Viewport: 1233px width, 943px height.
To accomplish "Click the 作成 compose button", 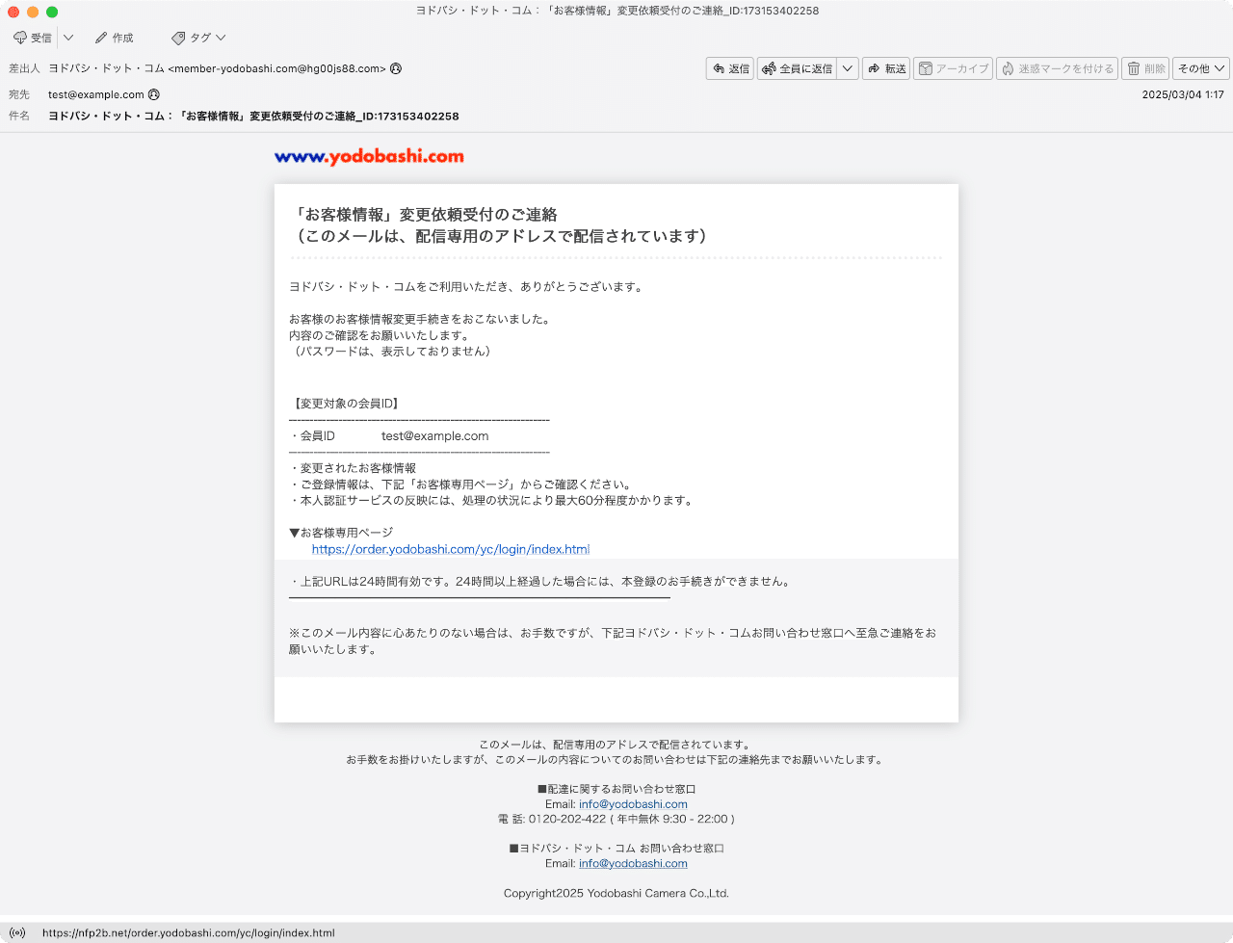I will 114,38.
